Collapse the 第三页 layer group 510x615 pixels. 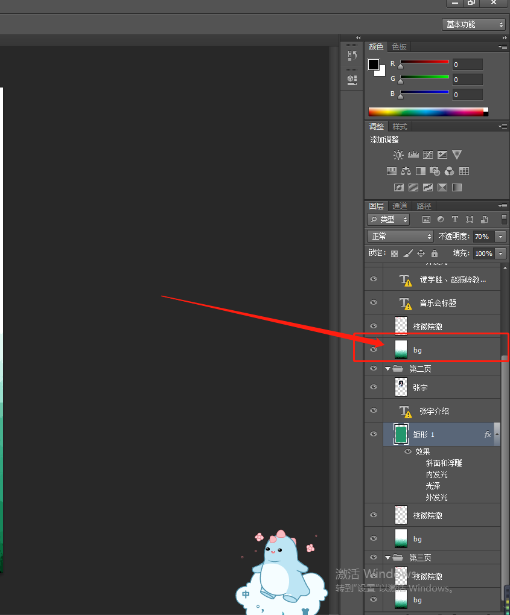[387, 557]
